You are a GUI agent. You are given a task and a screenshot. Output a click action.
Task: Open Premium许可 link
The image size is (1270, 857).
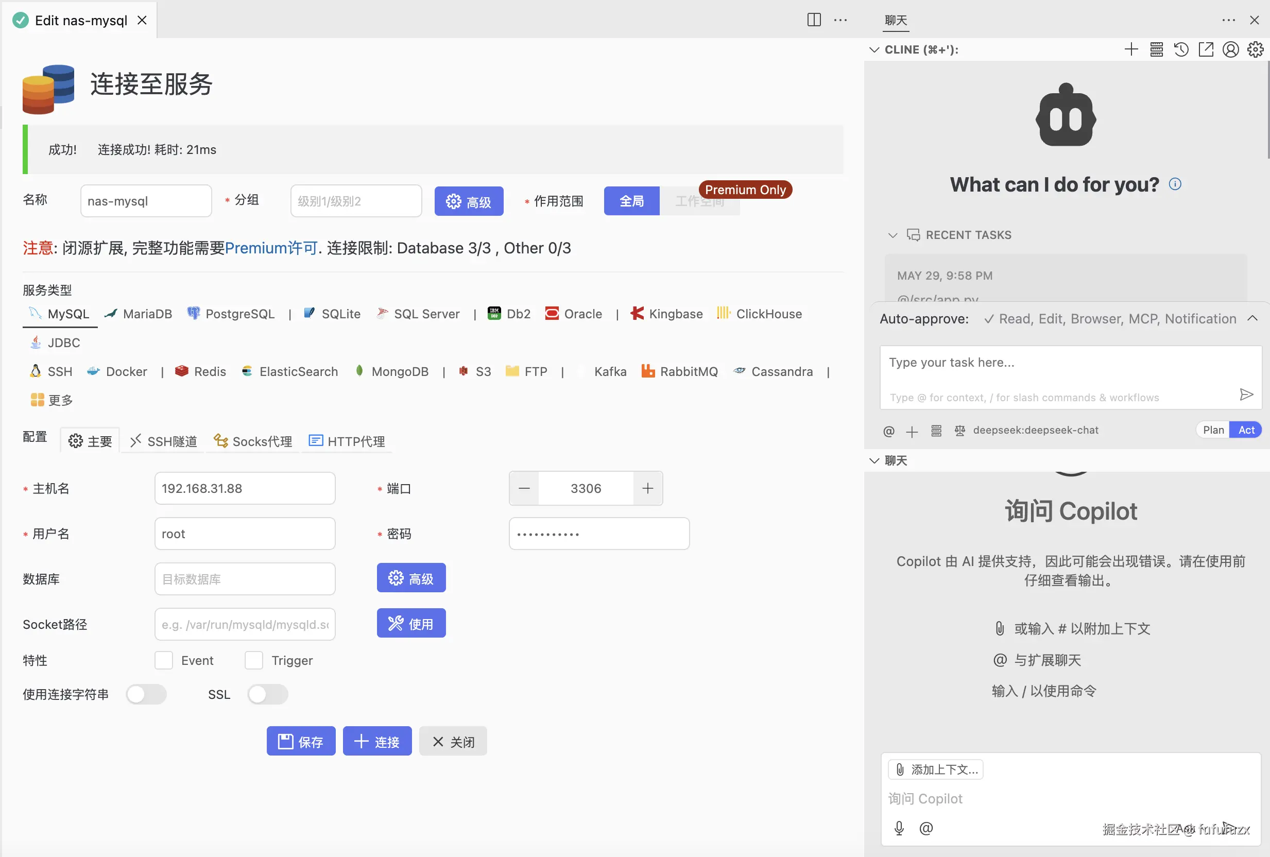click(270, 248)
